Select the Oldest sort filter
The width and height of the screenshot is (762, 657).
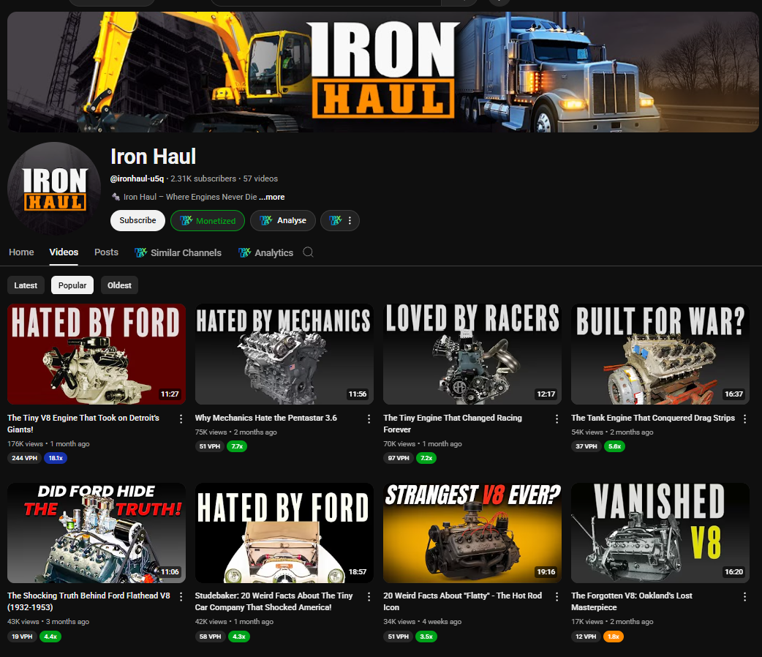click(119, 285)
